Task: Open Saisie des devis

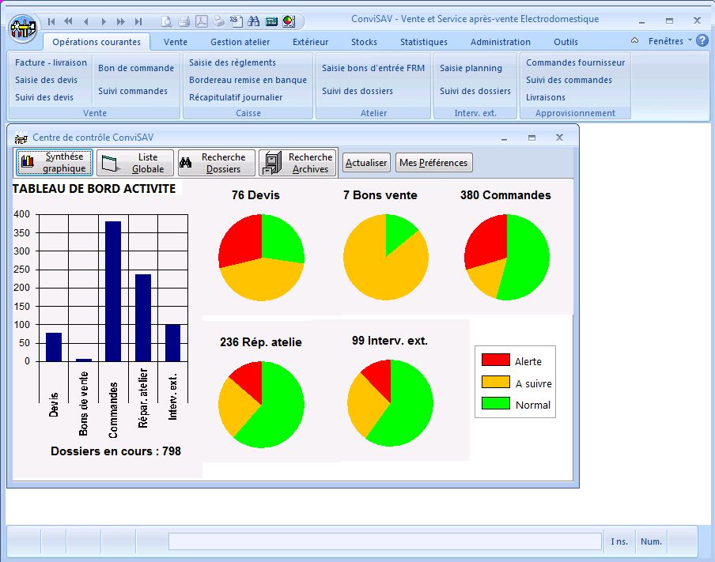Action: (x=46, y=80)
